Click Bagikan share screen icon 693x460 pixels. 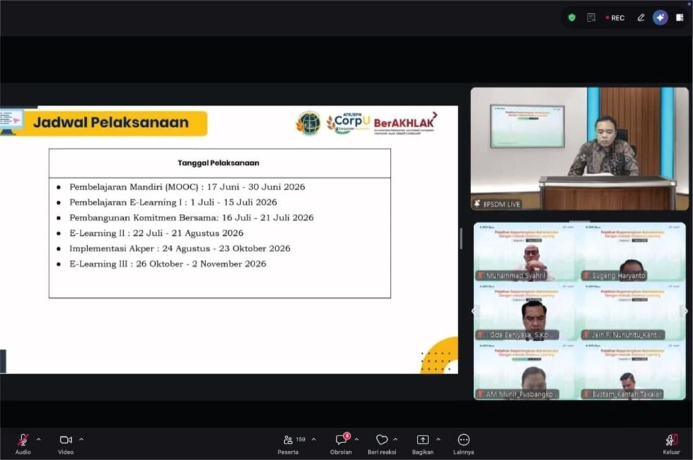[422, 439]
